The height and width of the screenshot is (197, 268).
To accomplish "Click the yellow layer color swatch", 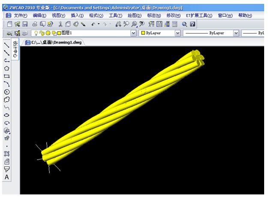I will [60, 33].
